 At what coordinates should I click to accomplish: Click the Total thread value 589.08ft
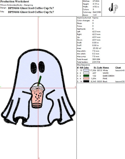[x=96, y=59]
